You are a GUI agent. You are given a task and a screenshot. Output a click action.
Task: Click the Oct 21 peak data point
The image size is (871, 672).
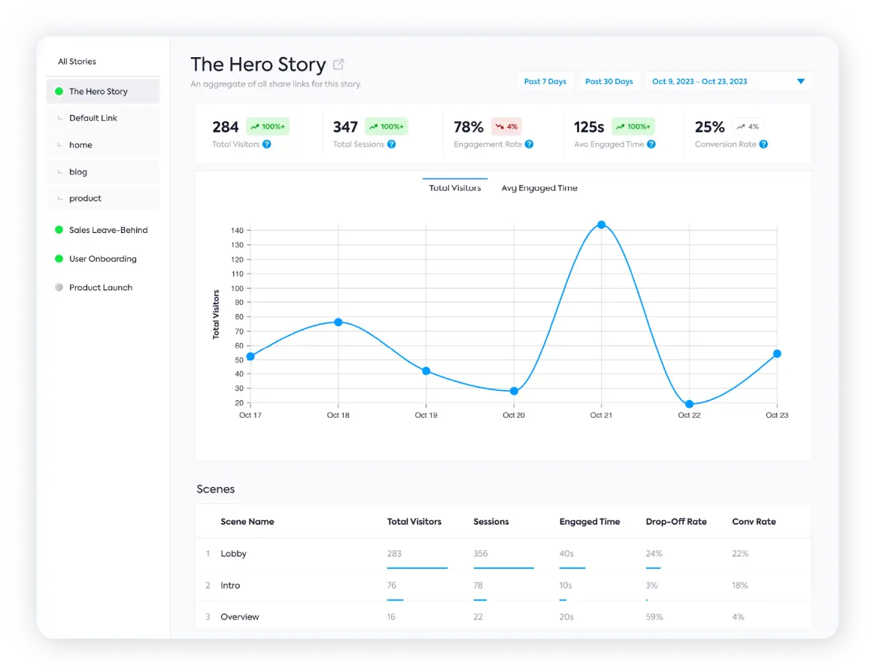[601, 225]
